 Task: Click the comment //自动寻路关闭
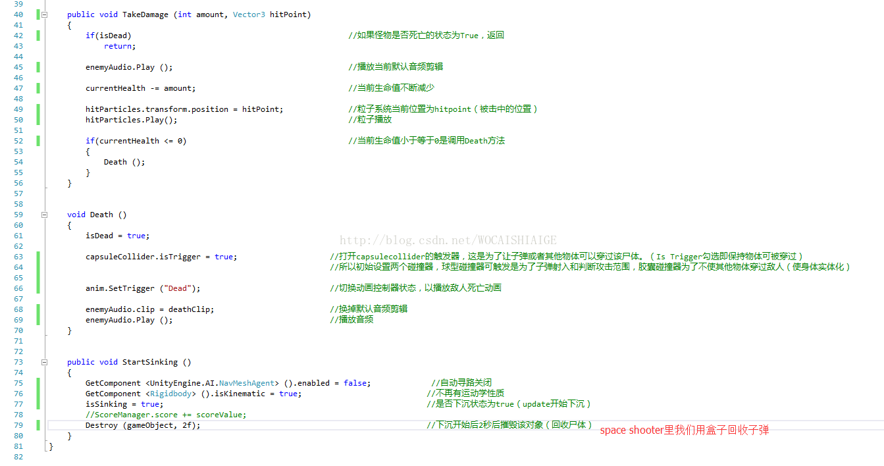(462, 383)
